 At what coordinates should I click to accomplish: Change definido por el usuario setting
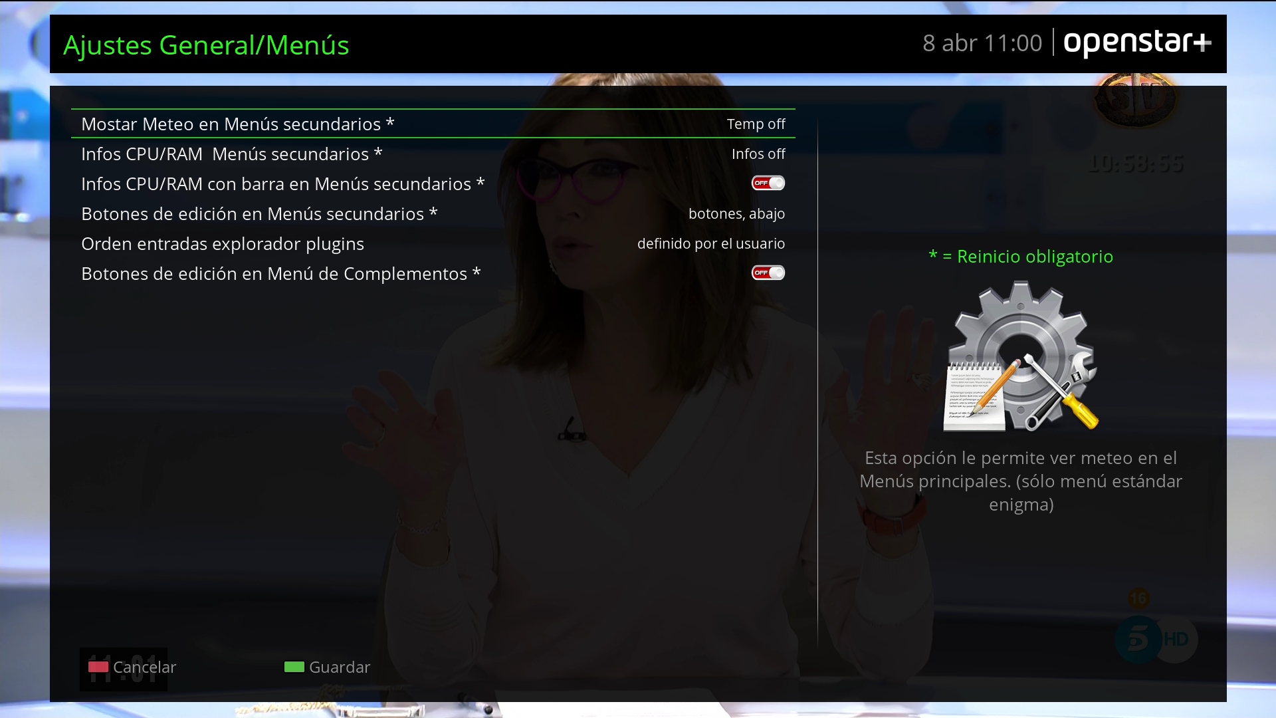click(710, 244)
